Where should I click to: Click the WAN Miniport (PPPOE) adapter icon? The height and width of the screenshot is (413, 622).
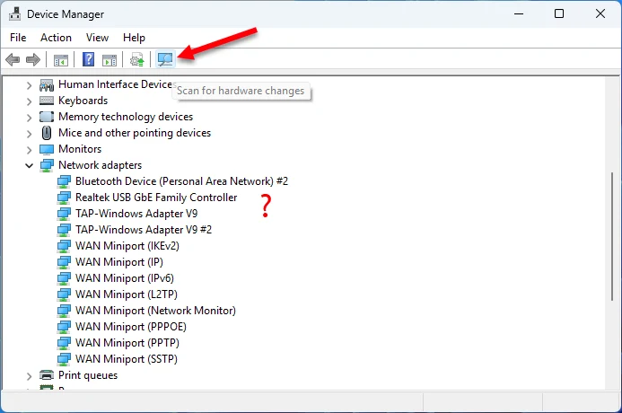[64, 327]
